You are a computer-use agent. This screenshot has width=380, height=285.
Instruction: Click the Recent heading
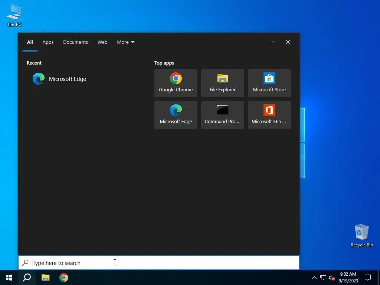pyautogui.click(x=34, y=63)
